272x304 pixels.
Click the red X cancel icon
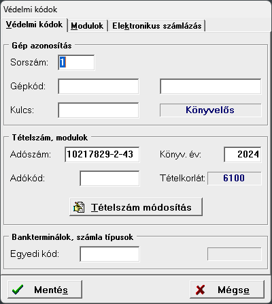tap(200, 290)
